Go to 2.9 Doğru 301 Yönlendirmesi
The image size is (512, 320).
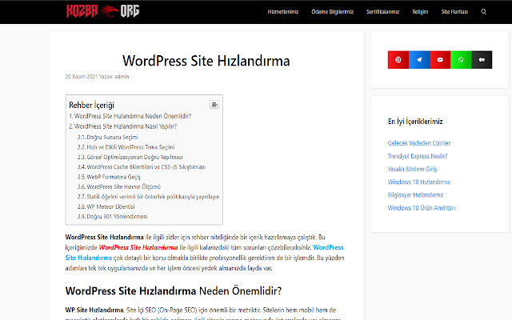[112, 217]
